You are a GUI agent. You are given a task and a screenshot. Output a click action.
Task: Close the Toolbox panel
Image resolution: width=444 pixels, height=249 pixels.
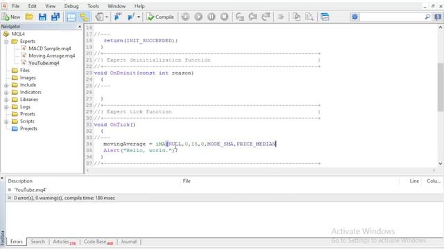click(x=2, y=178)
